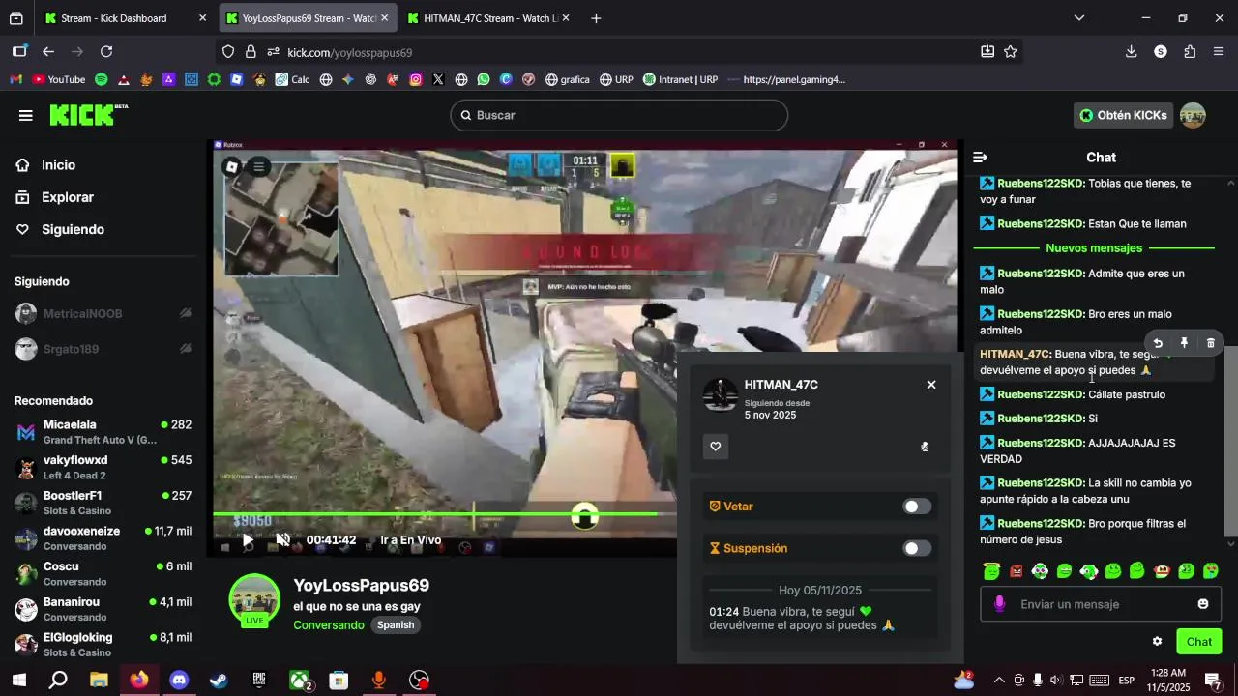This screenshot has width=1238, height=696.
Task: Click the Spanish language tag
Action: tap(396, 625)
